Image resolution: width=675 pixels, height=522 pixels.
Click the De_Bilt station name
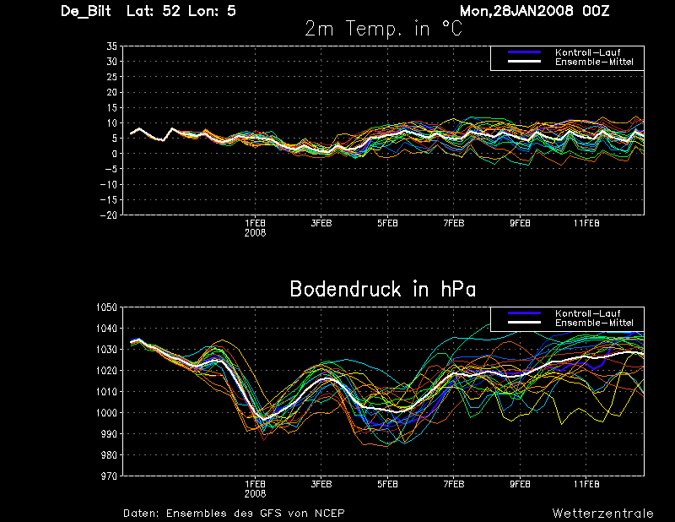pos(88,11)
